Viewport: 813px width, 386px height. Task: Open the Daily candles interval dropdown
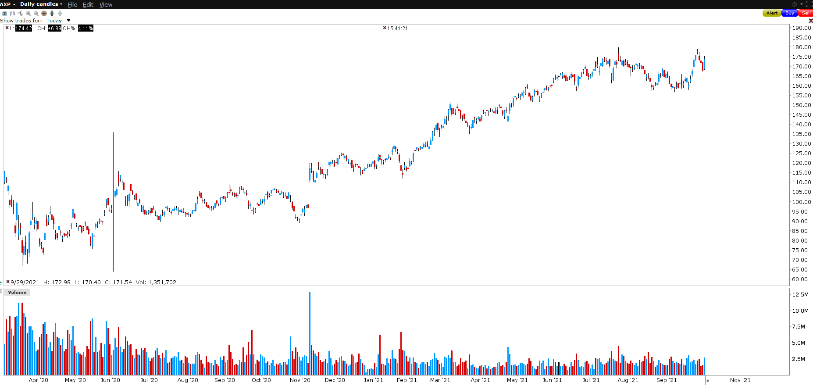click(x=41, y=4)
